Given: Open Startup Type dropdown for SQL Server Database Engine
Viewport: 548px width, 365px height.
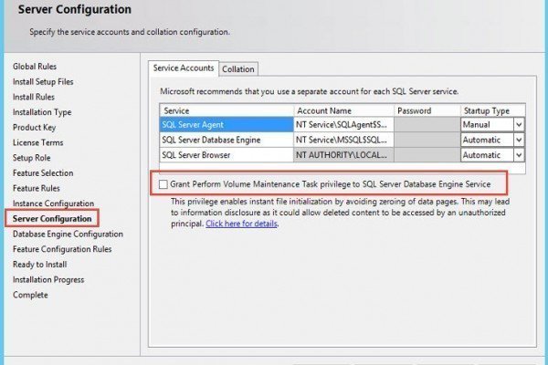Looking at the screenshot, I should [519, 140].
